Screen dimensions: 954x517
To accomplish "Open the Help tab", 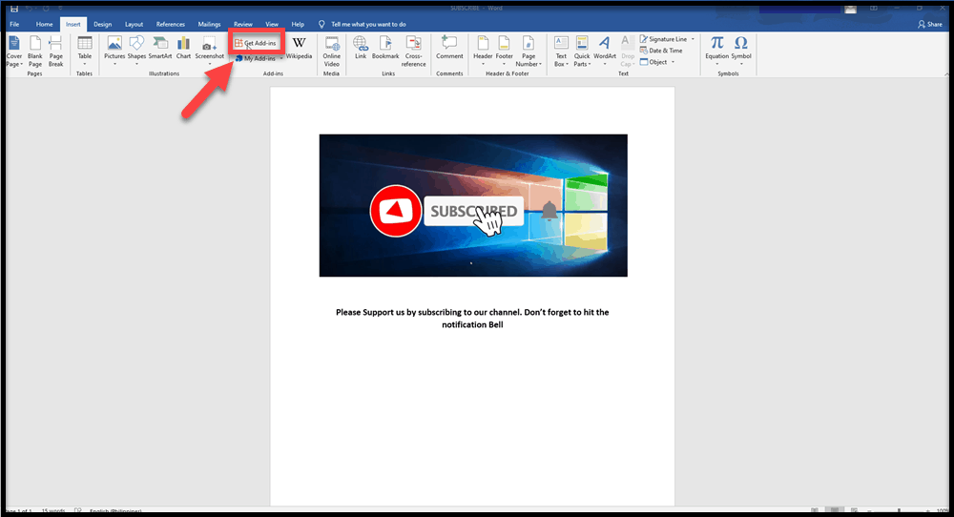I will (298, 25).
